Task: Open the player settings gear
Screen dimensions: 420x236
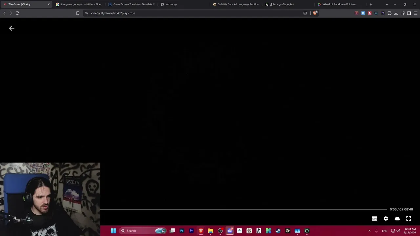Action: (386, 219)
